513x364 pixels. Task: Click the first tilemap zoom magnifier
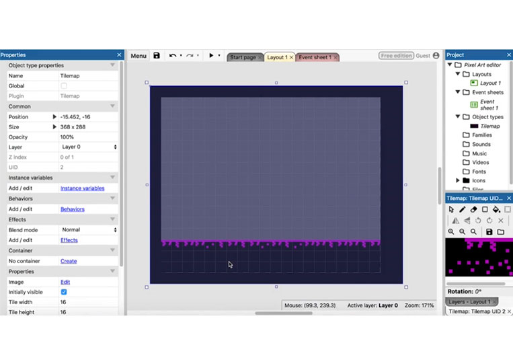[x=451, y=231]
